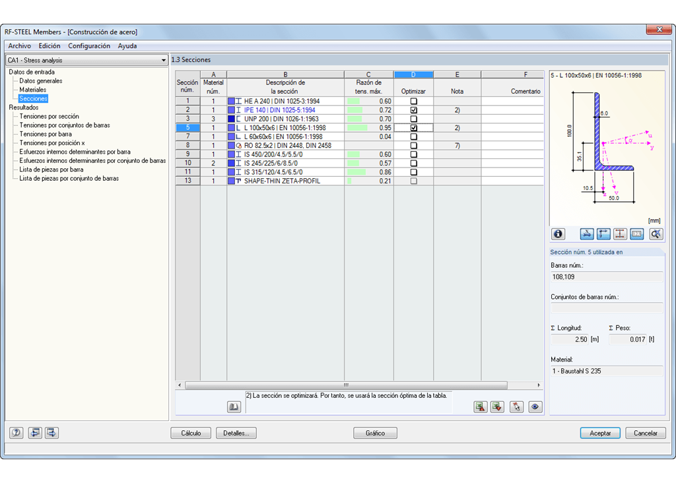Toggle principal axes display button
This screenshot has width=676, height=483.
coord(603,234)
